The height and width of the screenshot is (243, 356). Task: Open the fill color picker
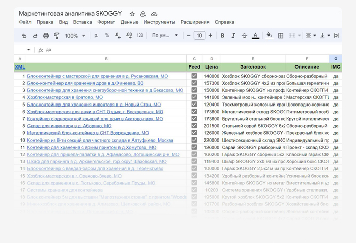click(x=269, y=36)
